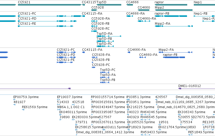Select transcript CG5928-RC

pyautogui.click(x=94, y=31)
